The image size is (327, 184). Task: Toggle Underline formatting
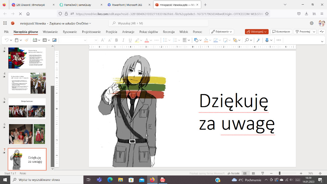pyautogui.click(x=130, y=40)
